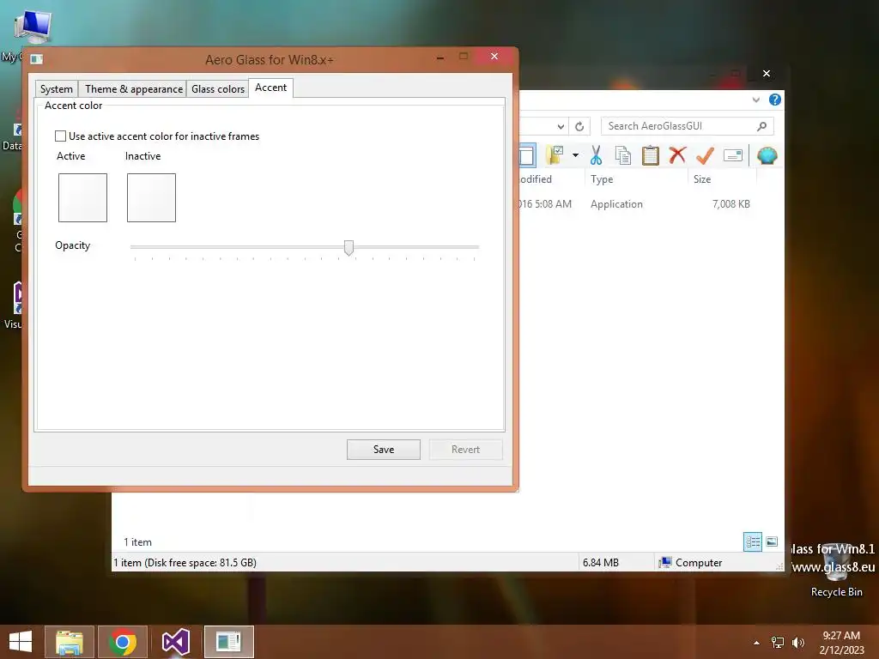Open the Theme & appearance tab

pos(133,89)
